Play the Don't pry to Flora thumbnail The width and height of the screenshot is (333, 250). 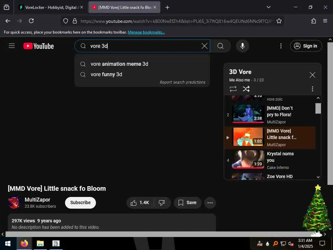[248, 114]
